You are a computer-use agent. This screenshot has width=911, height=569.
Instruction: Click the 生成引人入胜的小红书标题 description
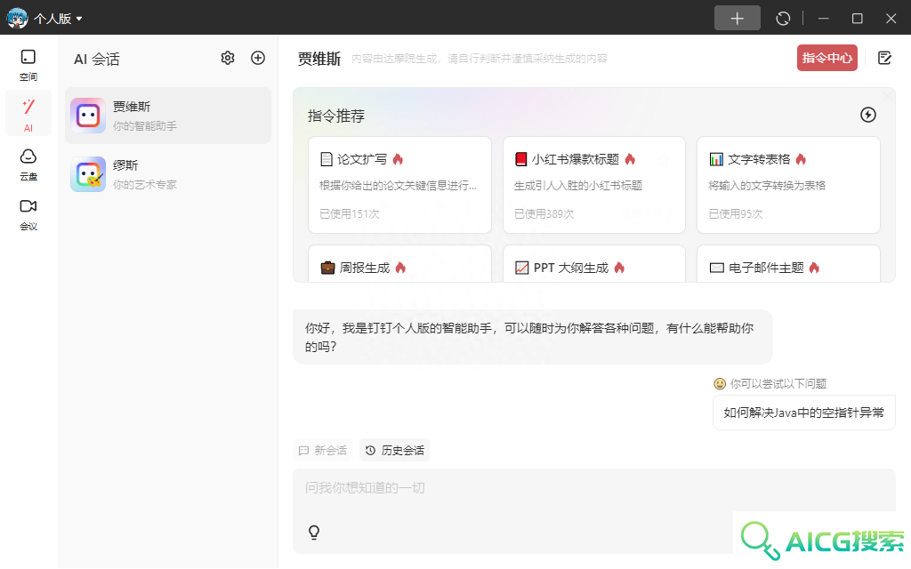pyautogui.click(x=578, y=186)
